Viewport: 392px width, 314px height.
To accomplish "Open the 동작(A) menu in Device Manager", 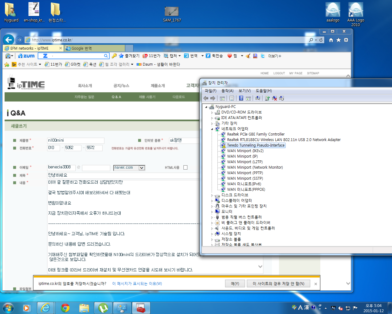I will 228,91.
